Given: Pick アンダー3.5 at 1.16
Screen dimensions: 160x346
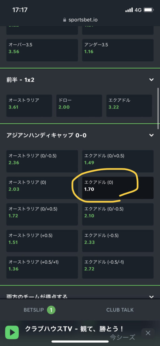Looking at the screenshot, I should point(118,50).
